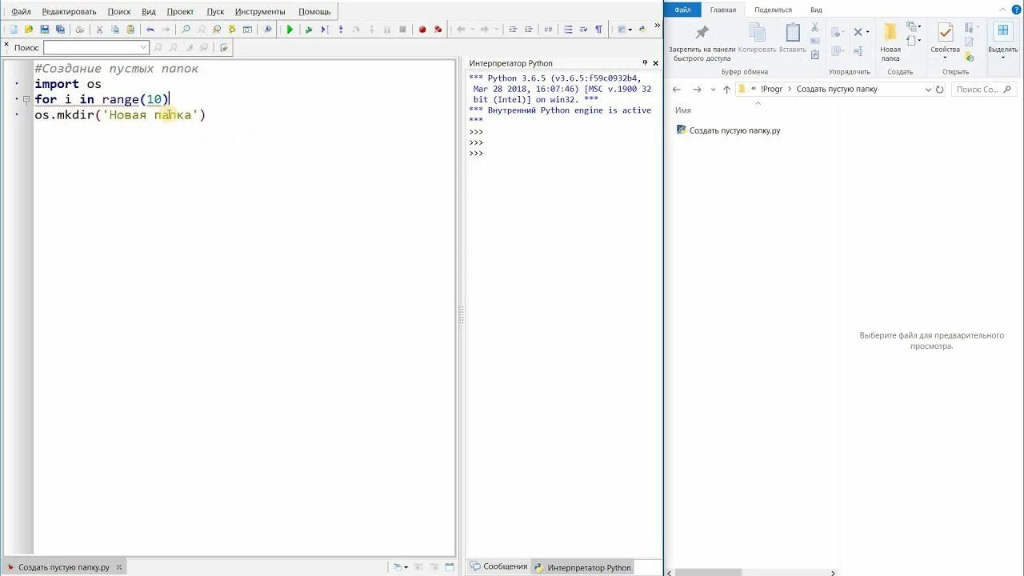The height and width of the screenshot is (576, 1024).
Task: Click the Step Into debugger icon
Action: click(341, 30)
